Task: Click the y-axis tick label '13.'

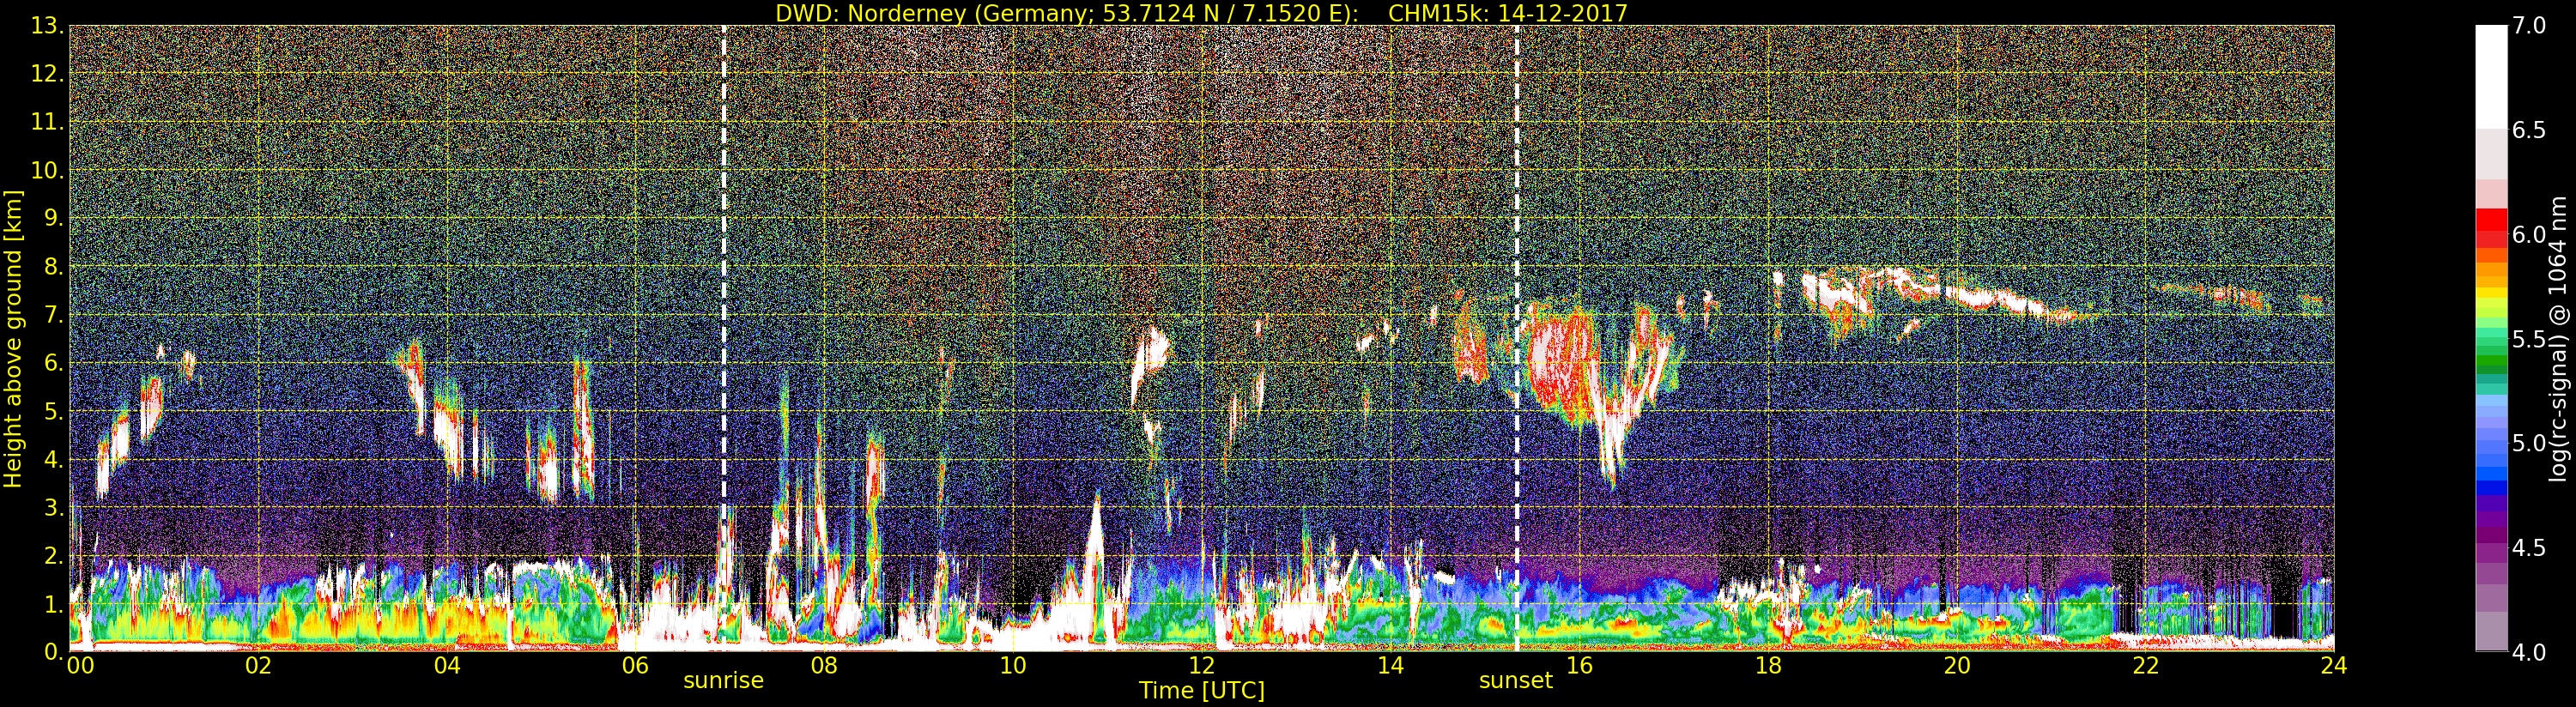Action: coord(47,26)
